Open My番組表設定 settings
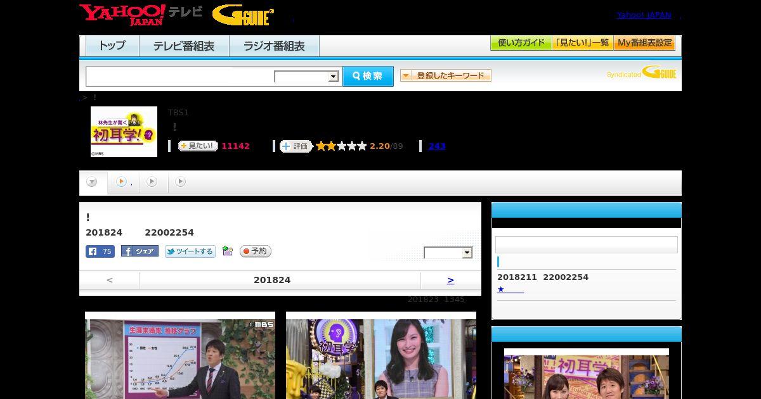This screenshot has height=399, width=761. [644, 43]
